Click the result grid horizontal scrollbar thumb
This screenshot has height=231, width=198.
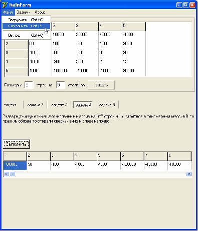pos(13,174)
